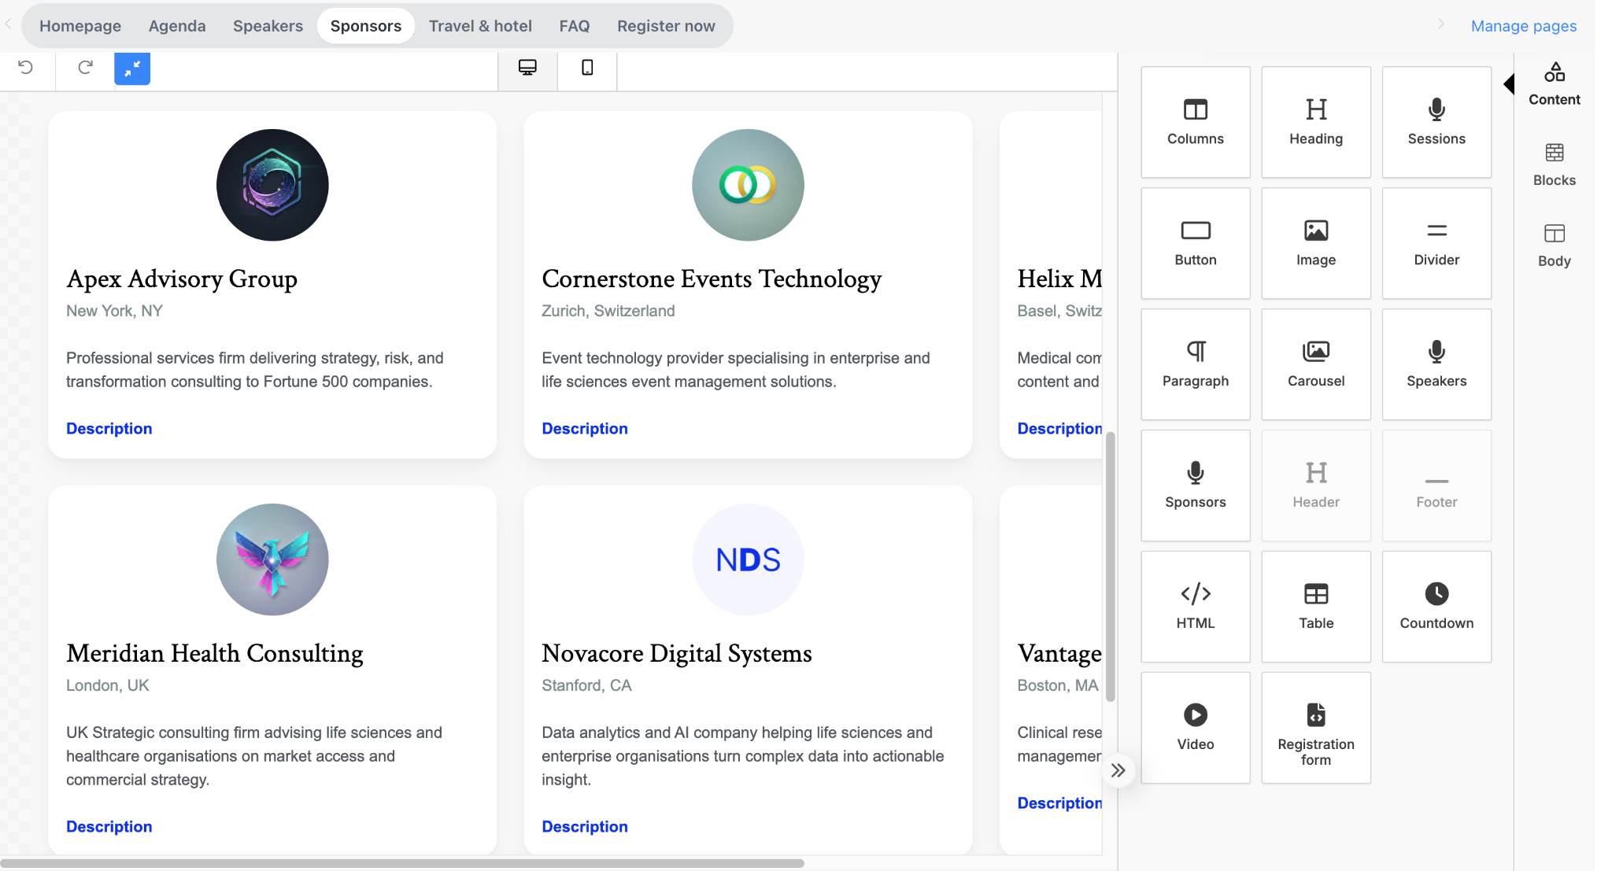Select the Sponsors page tab
1612x871 pixels.
point(366,26)
